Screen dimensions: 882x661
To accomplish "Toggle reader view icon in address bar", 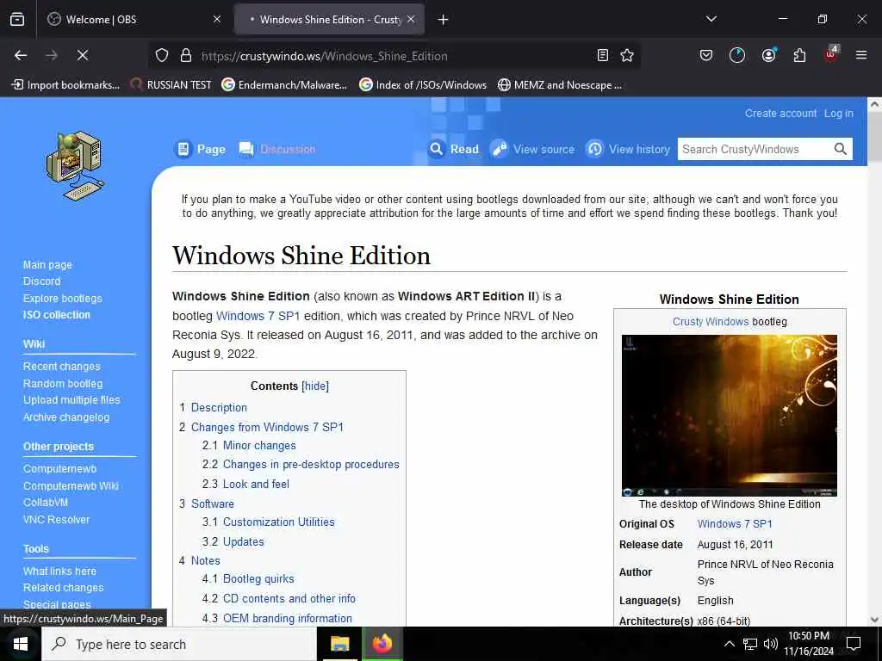I will [x=602, y=55].
